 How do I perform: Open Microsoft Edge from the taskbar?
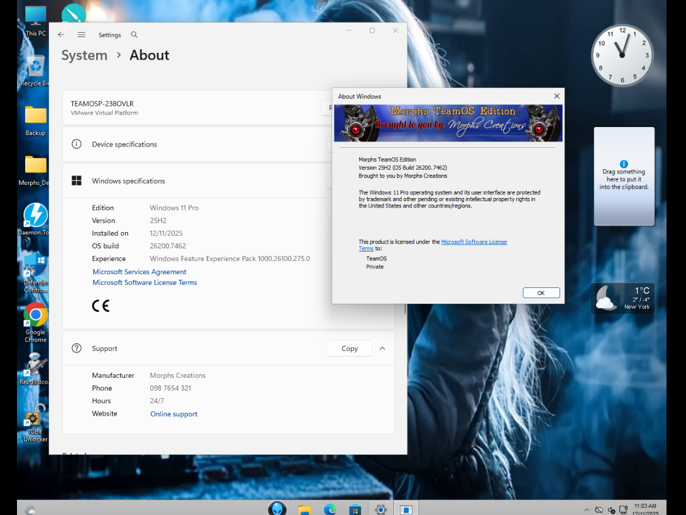coord(330,509)
